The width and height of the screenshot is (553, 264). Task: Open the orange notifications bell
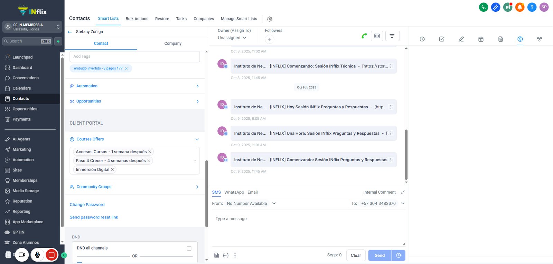tap(520, 7)
